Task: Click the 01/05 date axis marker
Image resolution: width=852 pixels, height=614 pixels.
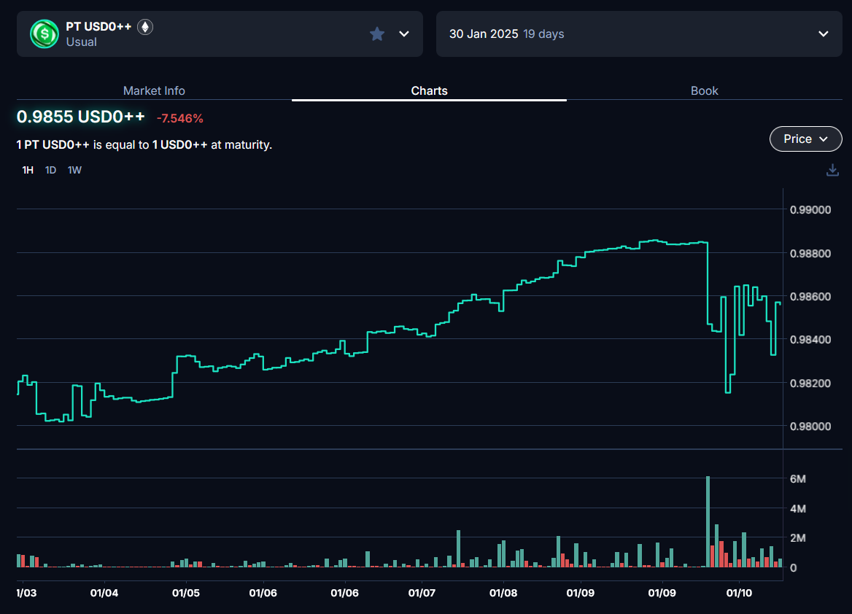Action: tap(186, 593)
